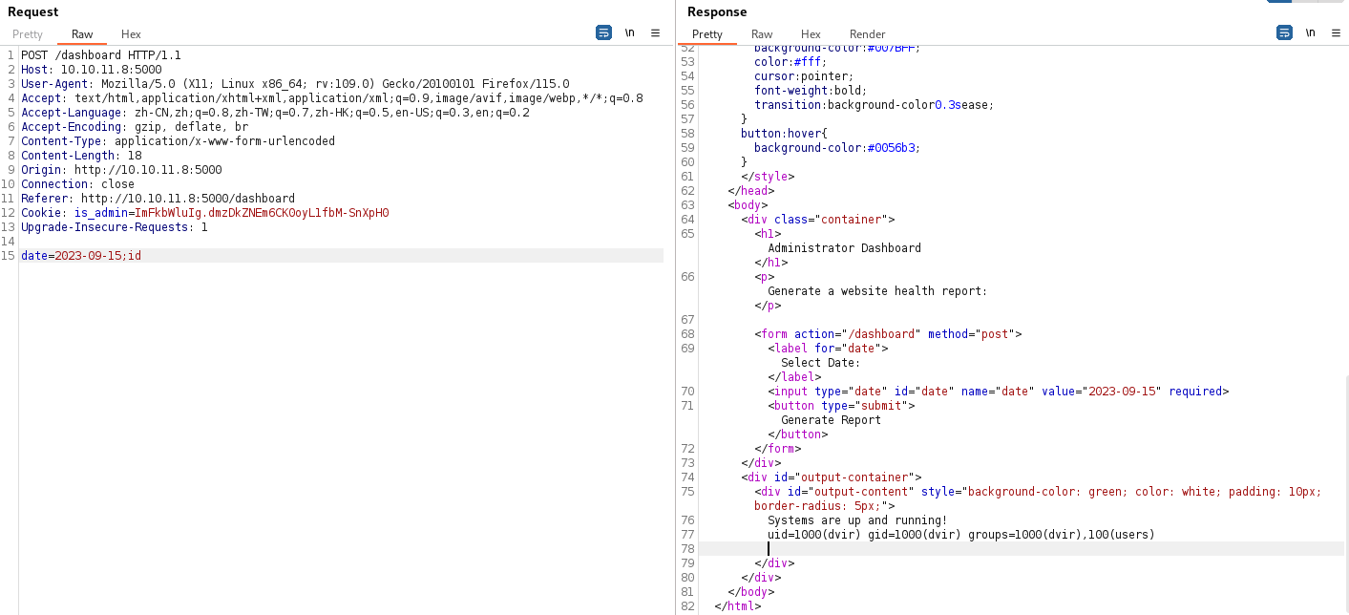The width and height of the screenshot is (1349, 615).
Task: Click the 'Response' panel title
Action: pos(718,11)
